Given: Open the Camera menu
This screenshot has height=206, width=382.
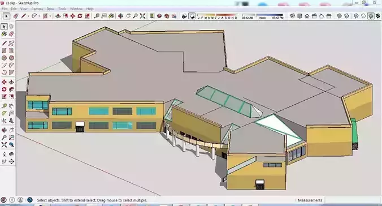Looking at the screenshot, I should (x=37, y=9).
